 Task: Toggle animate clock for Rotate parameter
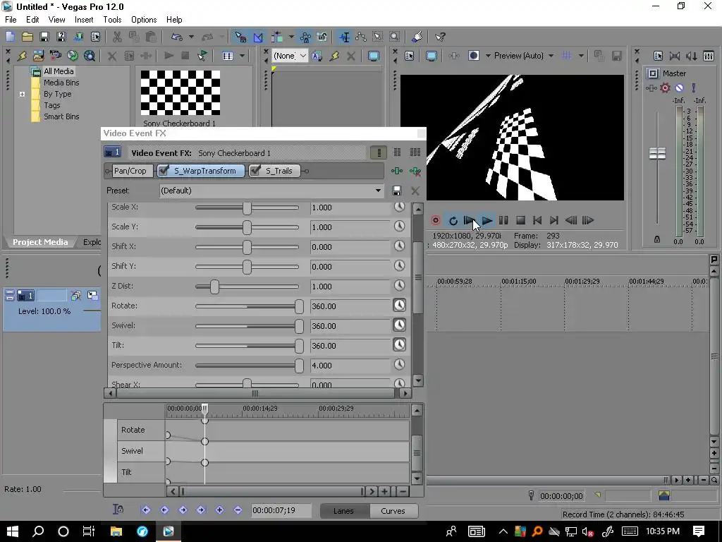pyautogui.click(x=399, y=305)
